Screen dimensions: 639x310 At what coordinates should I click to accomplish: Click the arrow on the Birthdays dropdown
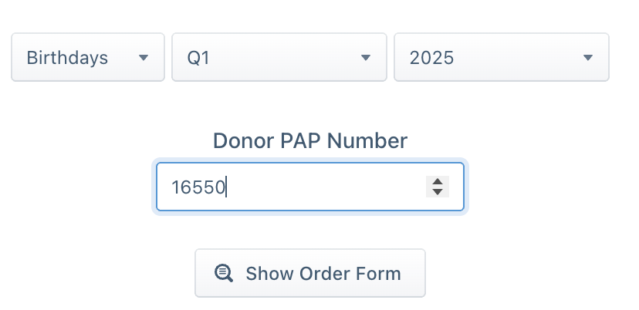[x=143, y=58]
